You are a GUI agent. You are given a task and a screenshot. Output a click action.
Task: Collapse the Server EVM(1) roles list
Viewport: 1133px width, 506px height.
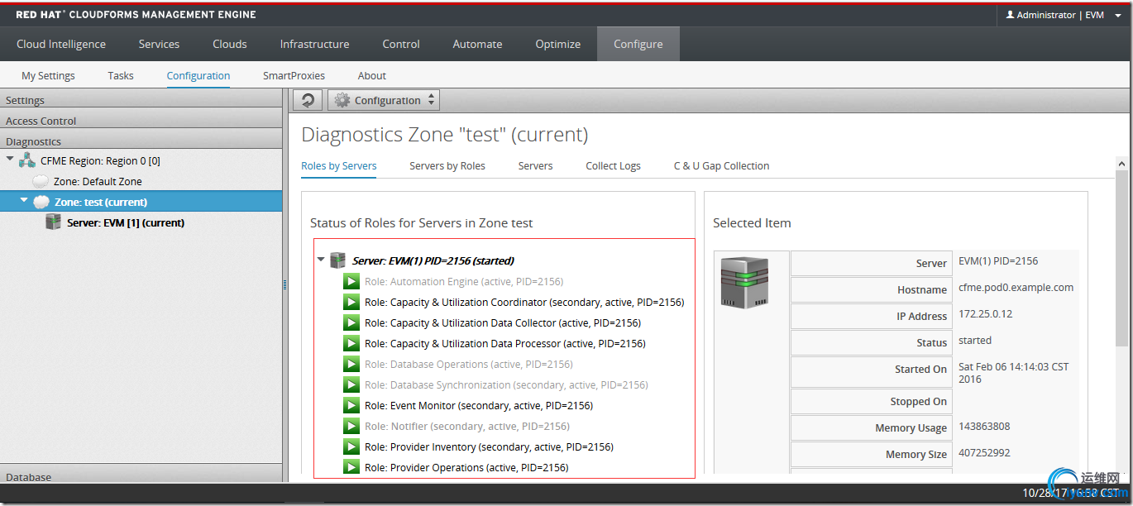coord(321,260)
